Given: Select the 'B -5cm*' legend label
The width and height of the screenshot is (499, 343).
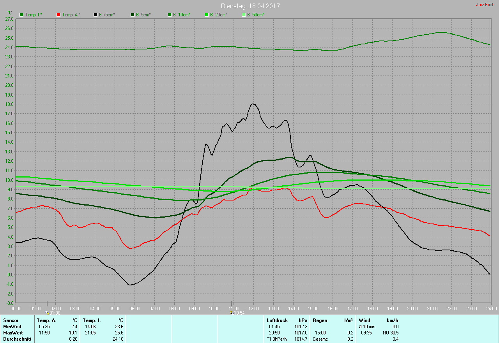Looking at the screenshot, I should click(x=144, y=15).
